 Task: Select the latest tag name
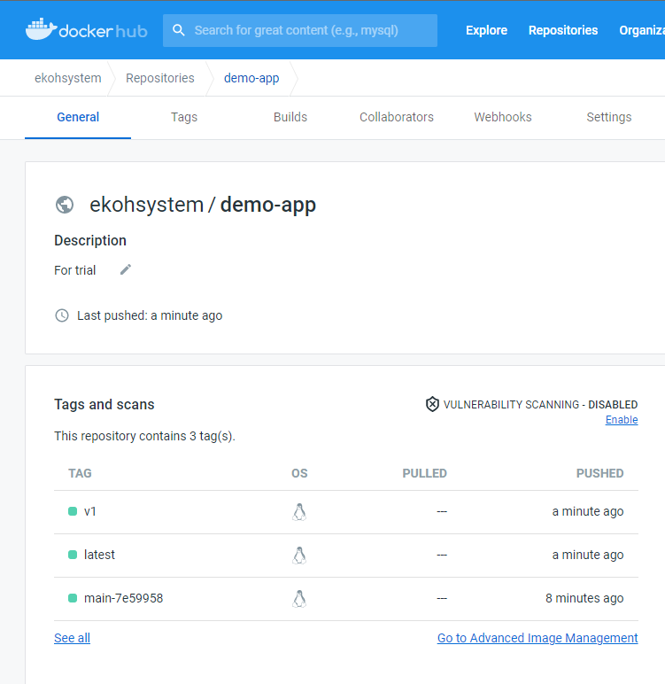(99, 555)
